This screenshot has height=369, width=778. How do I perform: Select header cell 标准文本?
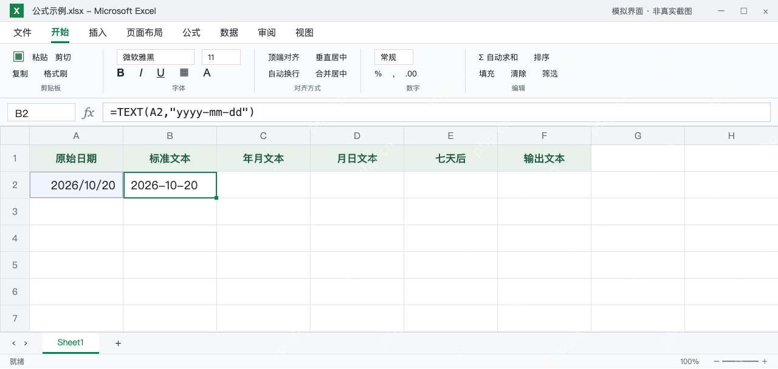click(170, 158)
